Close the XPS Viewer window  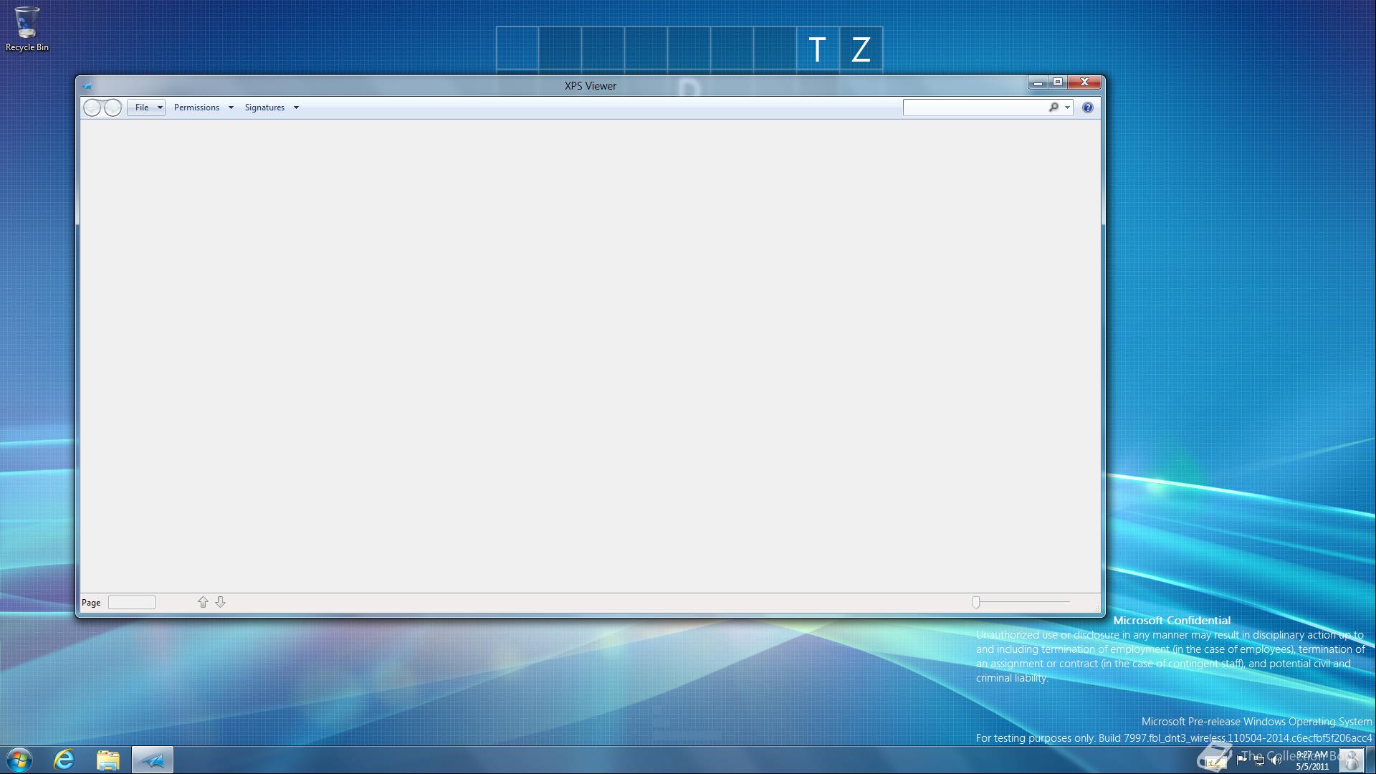pos(1084,82)
